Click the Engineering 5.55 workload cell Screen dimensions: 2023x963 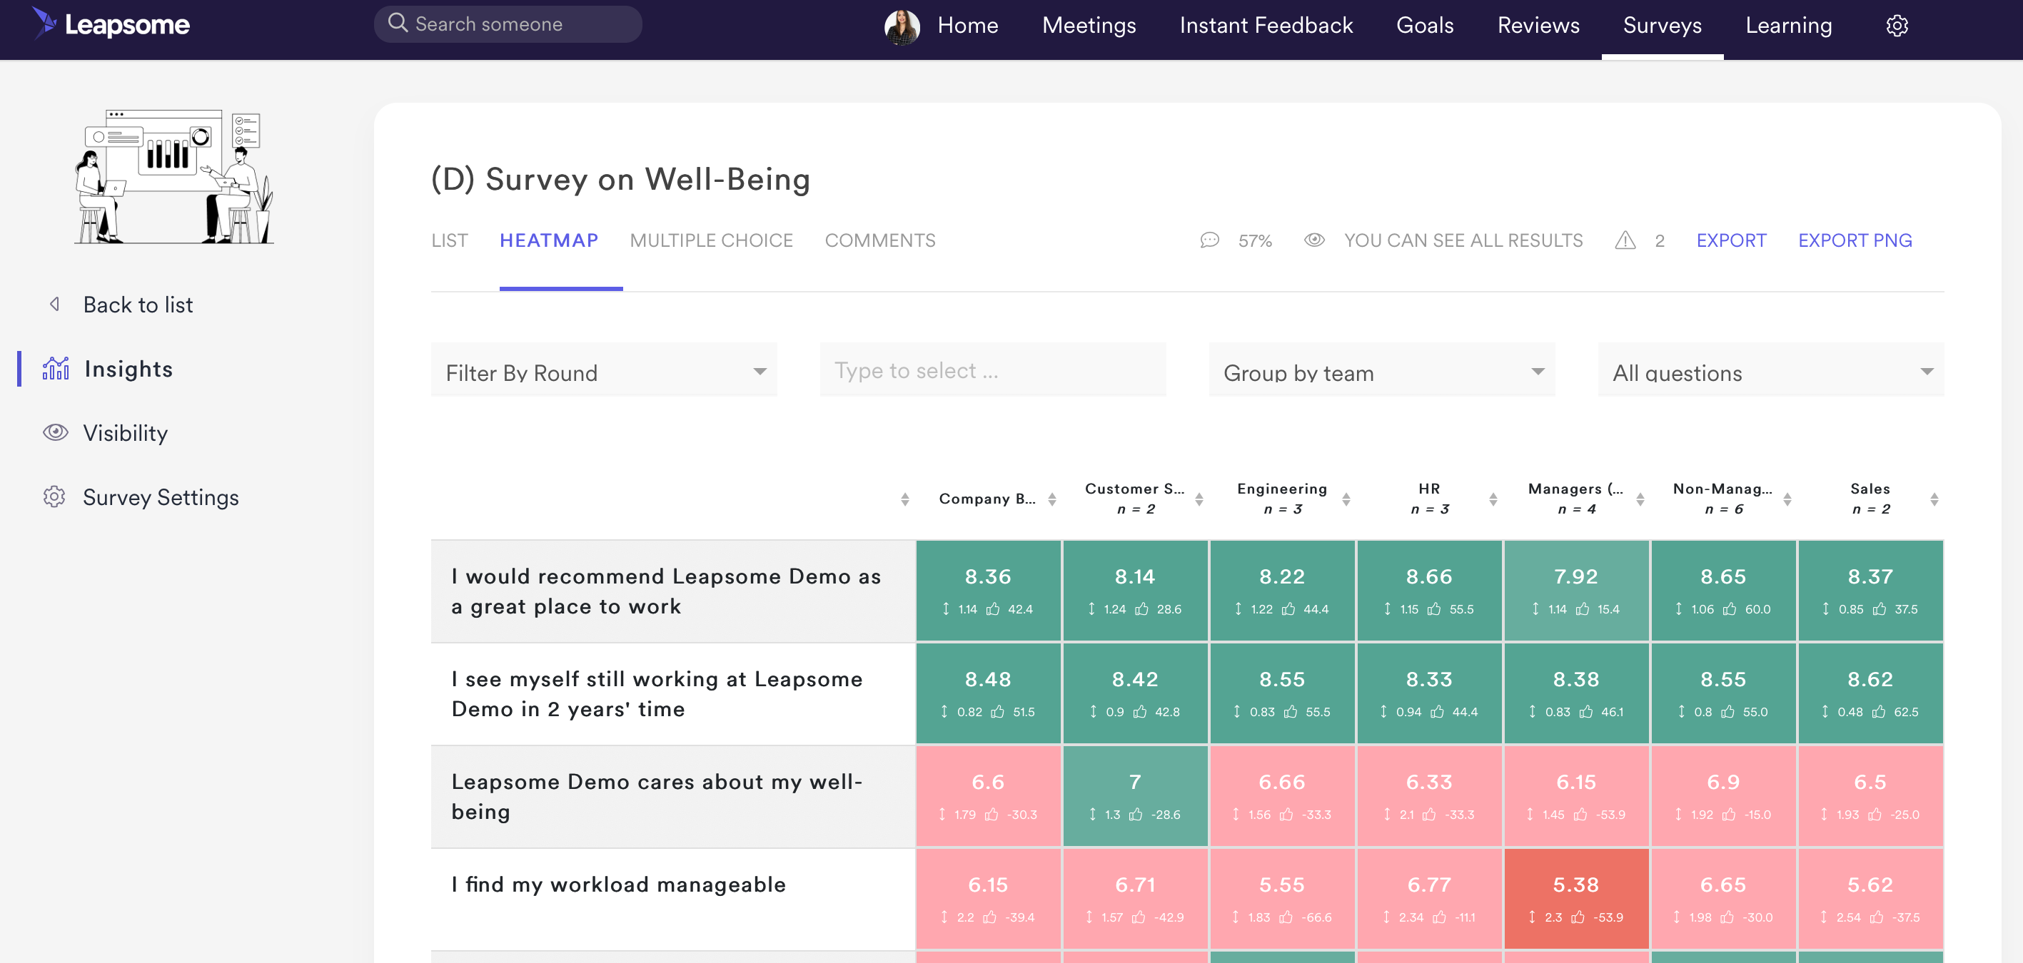click(1281, 899)
